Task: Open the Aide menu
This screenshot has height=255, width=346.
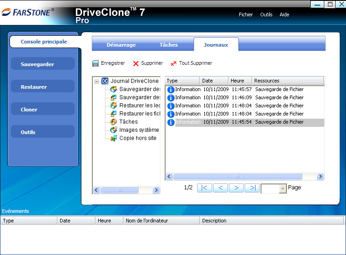Action: 284,14
